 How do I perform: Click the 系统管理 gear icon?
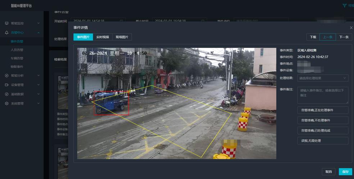tap(6, 103)
